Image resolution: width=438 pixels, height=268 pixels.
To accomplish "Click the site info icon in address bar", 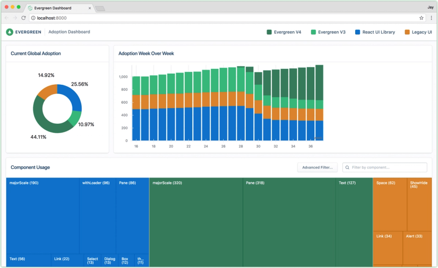I will click(x=33, y=18).
